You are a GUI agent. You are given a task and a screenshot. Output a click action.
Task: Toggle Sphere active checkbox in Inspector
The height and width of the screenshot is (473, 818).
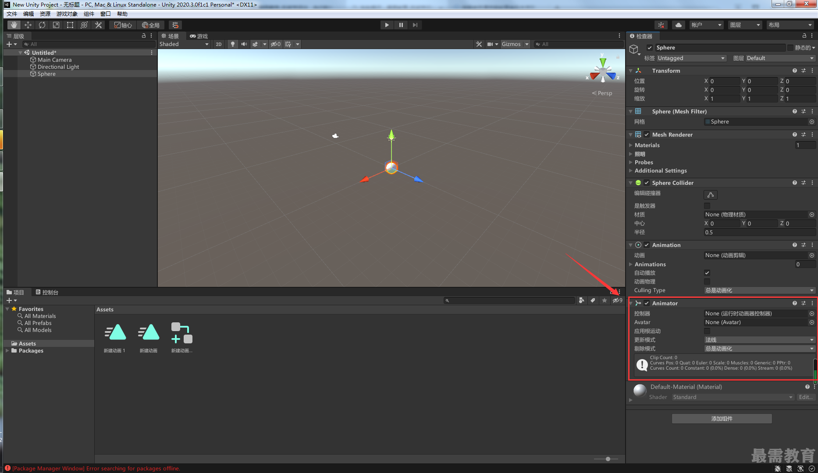point(650,48)
